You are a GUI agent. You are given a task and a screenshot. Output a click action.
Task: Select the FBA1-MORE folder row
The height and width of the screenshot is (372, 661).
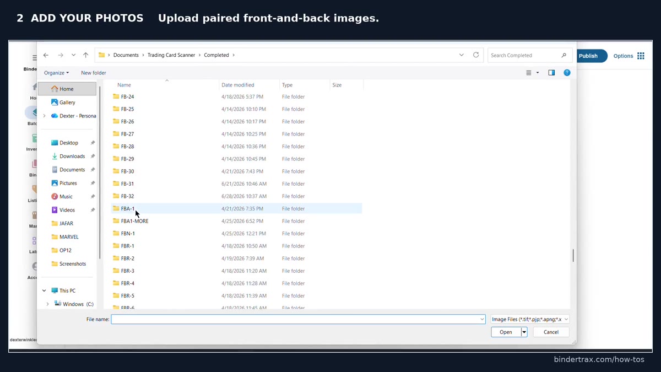pyautogui.click(x=237, y=221)
